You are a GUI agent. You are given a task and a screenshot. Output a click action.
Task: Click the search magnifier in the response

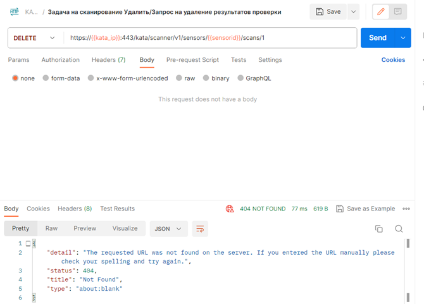point(399,229)
